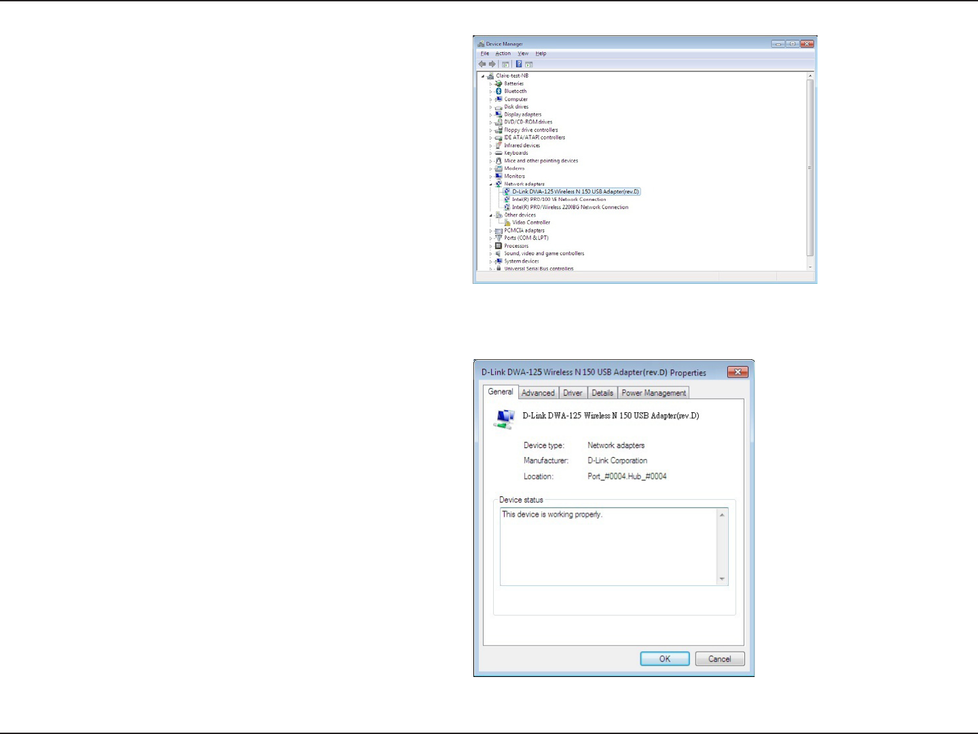Click the Floppy drive controllers icon

coord(499,130)
